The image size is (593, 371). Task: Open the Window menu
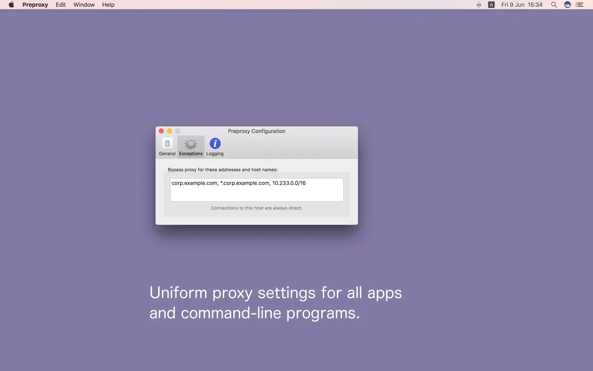(x=83, y=5)
